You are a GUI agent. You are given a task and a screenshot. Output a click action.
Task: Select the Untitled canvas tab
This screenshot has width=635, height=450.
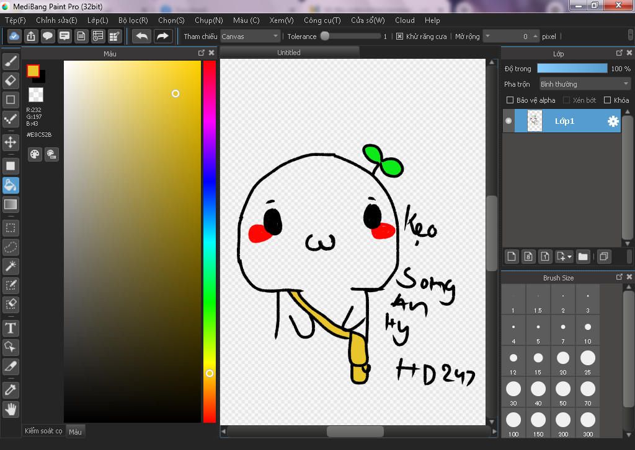(x=289, y=53)
